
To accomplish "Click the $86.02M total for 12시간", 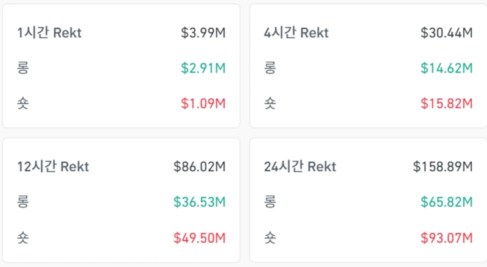I will [200, 166].
